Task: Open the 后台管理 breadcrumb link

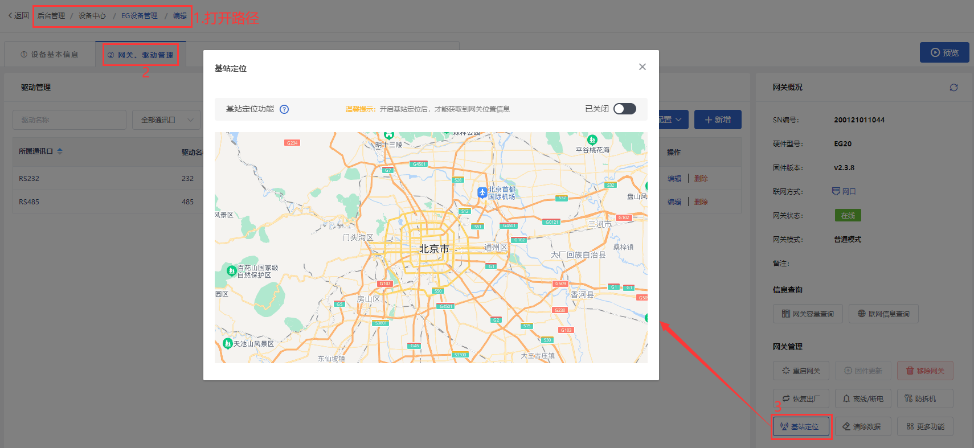Action: pyautogui.click(x=51, y=16)
